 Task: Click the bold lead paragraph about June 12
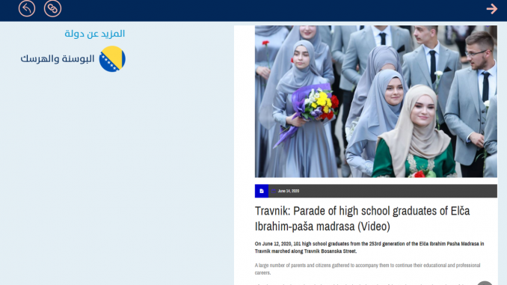tap(369, 248)
